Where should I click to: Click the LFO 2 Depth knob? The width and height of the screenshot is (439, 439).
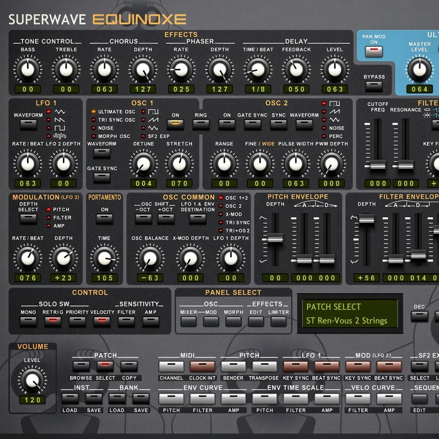click(63, 164)
